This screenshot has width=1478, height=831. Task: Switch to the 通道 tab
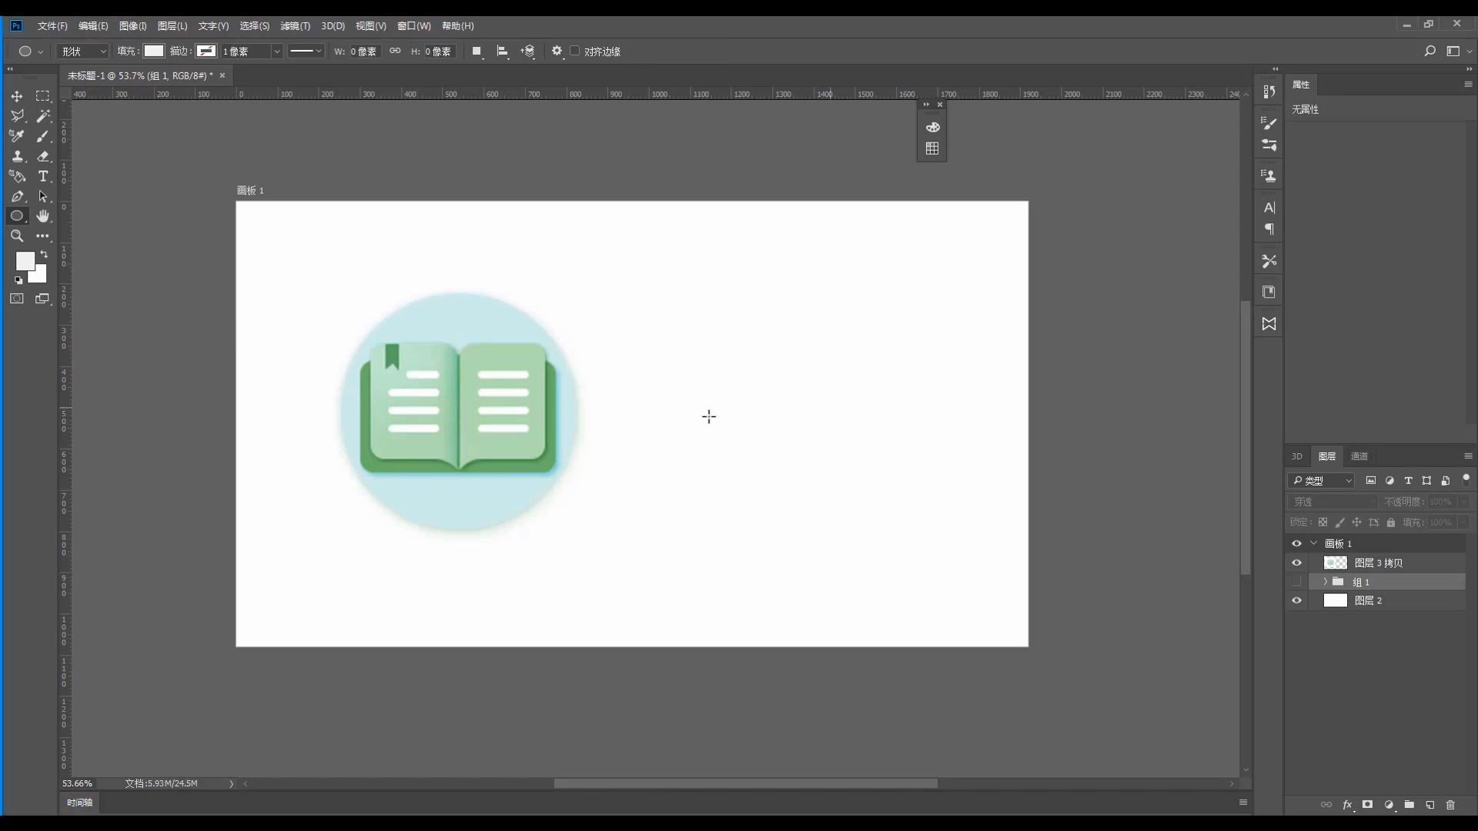(1359, 456)
